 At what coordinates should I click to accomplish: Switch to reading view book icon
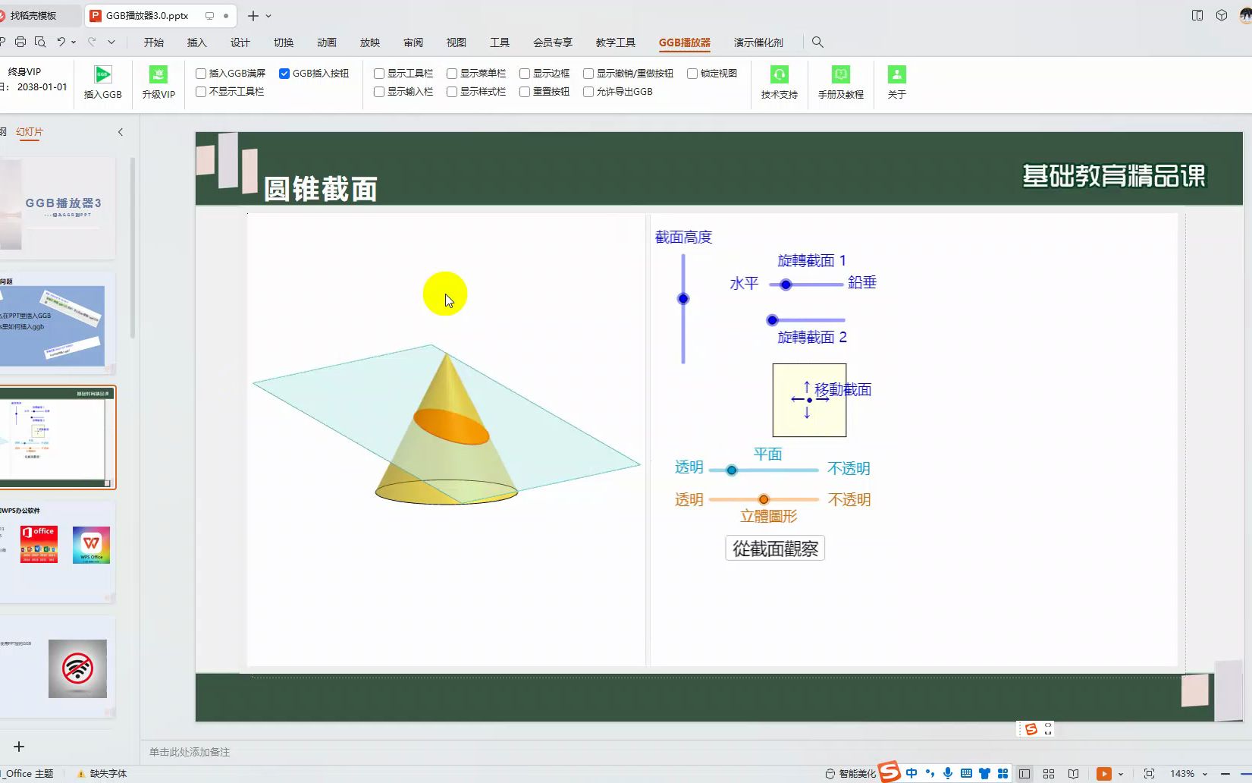click(1073, 774)
